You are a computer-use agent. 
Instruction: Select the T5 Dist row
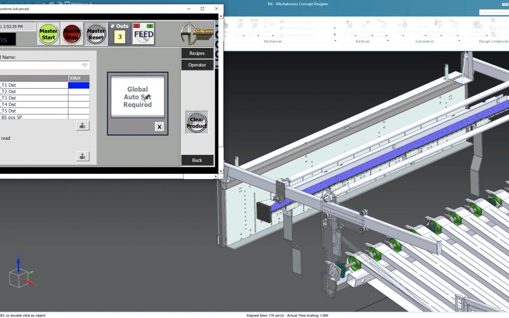[x=44, y=111]
